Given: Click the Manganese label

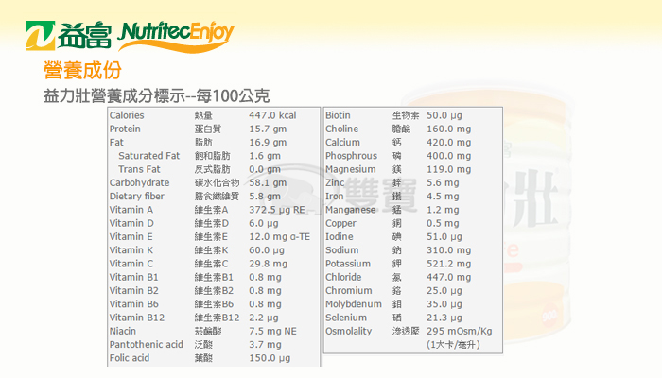Looking at the screenshot, I should click(351, 210).
